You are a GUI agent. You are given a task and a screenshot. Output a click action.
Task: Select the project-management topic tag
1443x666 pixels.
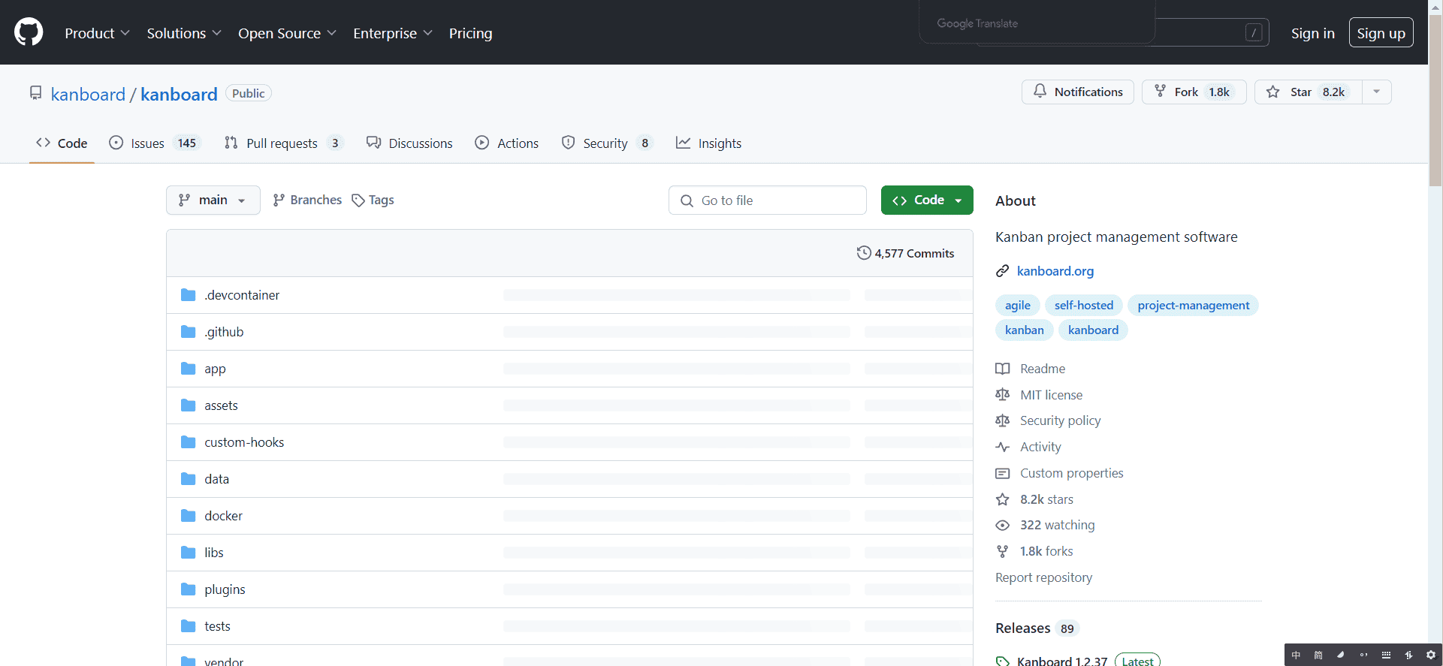(1193, 305)
